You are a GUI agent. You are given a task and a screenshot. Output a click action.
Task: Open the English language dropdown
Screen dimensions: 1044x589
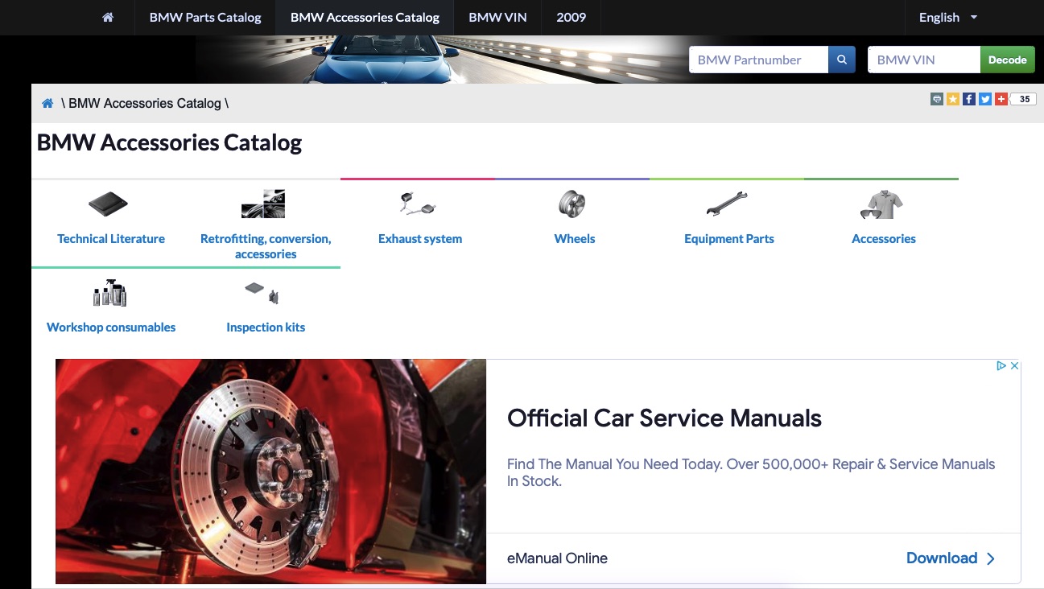(948, 17)
